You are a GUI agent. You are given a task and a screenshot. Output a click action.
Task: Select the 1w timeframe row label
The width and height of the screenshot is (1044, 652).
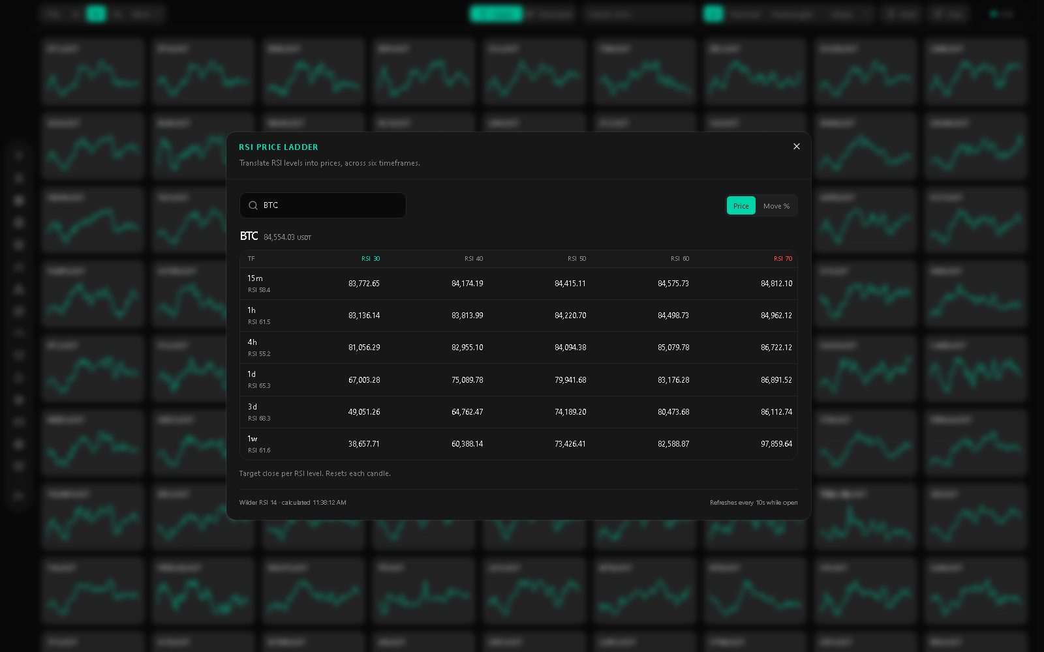click(253, 439)
